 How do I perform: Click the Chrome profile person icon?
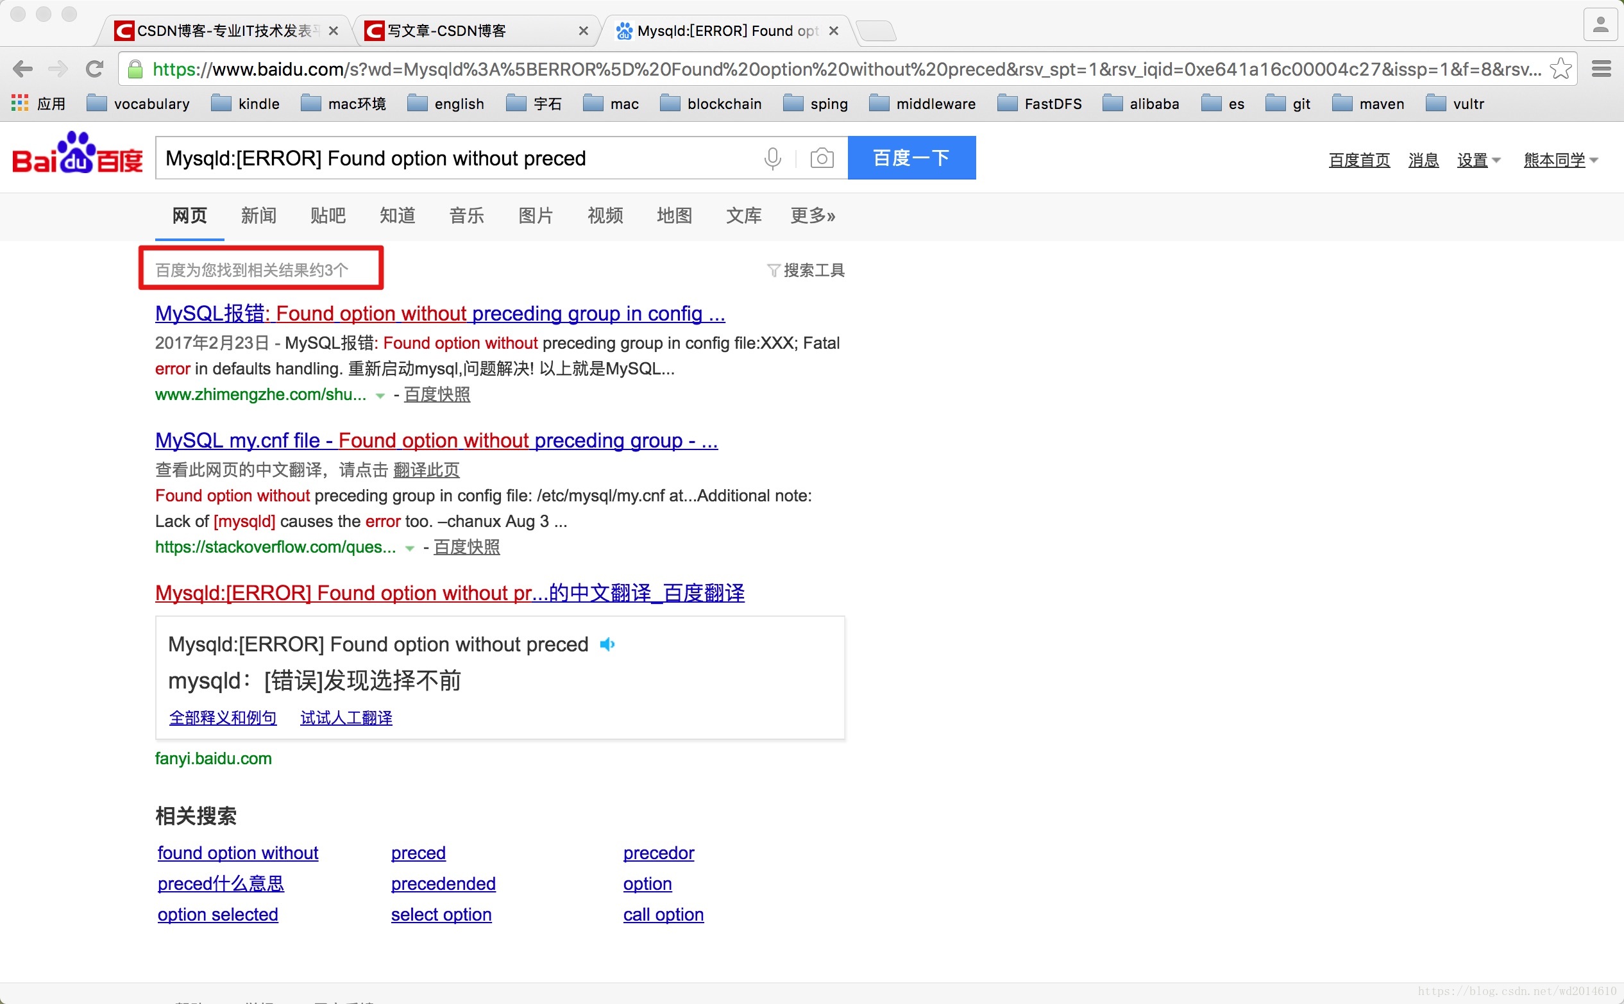(1600, 24)
